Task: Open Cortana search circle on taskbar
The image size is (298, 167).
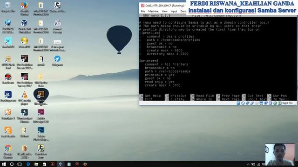Action: (12, 164)
